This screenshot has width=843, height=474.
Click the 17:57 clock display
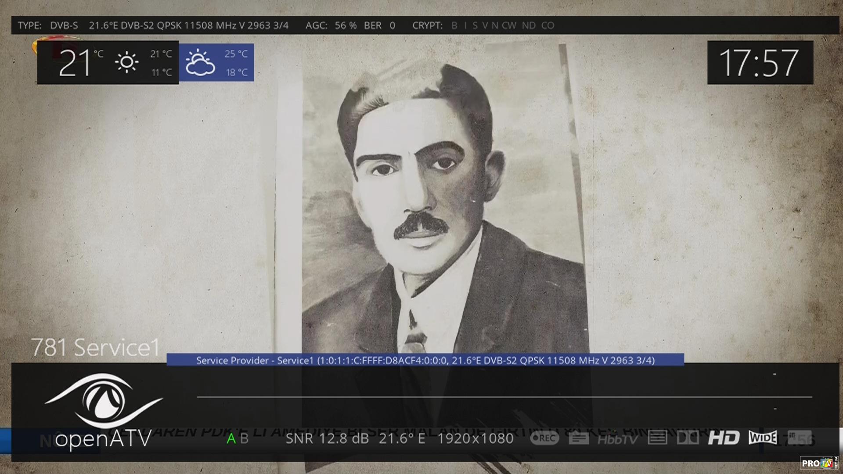point(759,63)
